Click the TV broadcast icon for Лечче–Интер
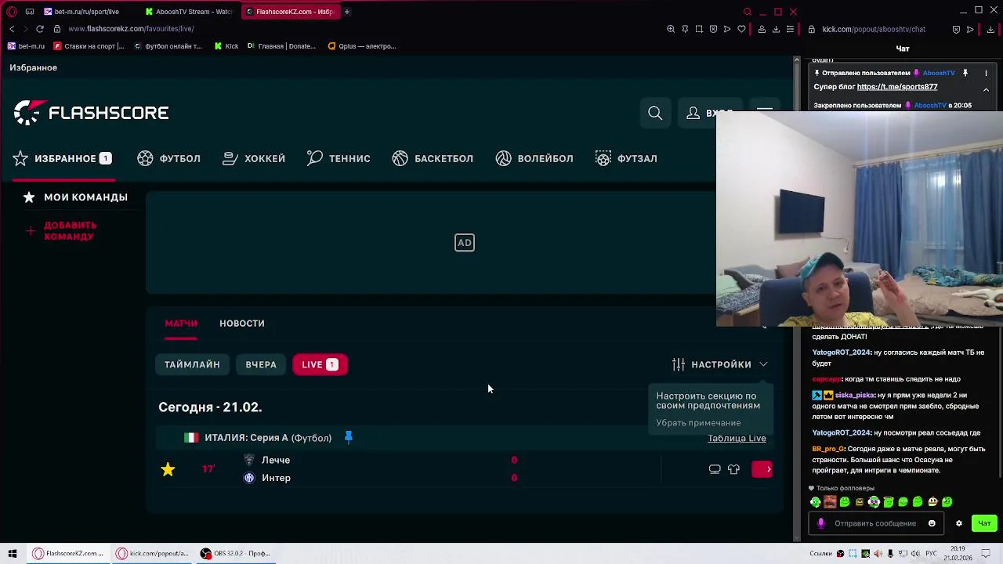This screenshot has height=564, width=1003. click(x=715, y=469)
